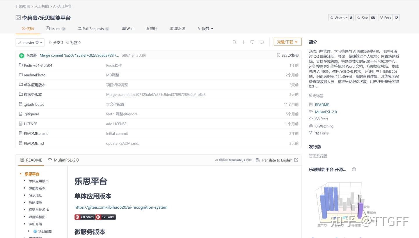Switch to the Issues tab

point(55,28)
